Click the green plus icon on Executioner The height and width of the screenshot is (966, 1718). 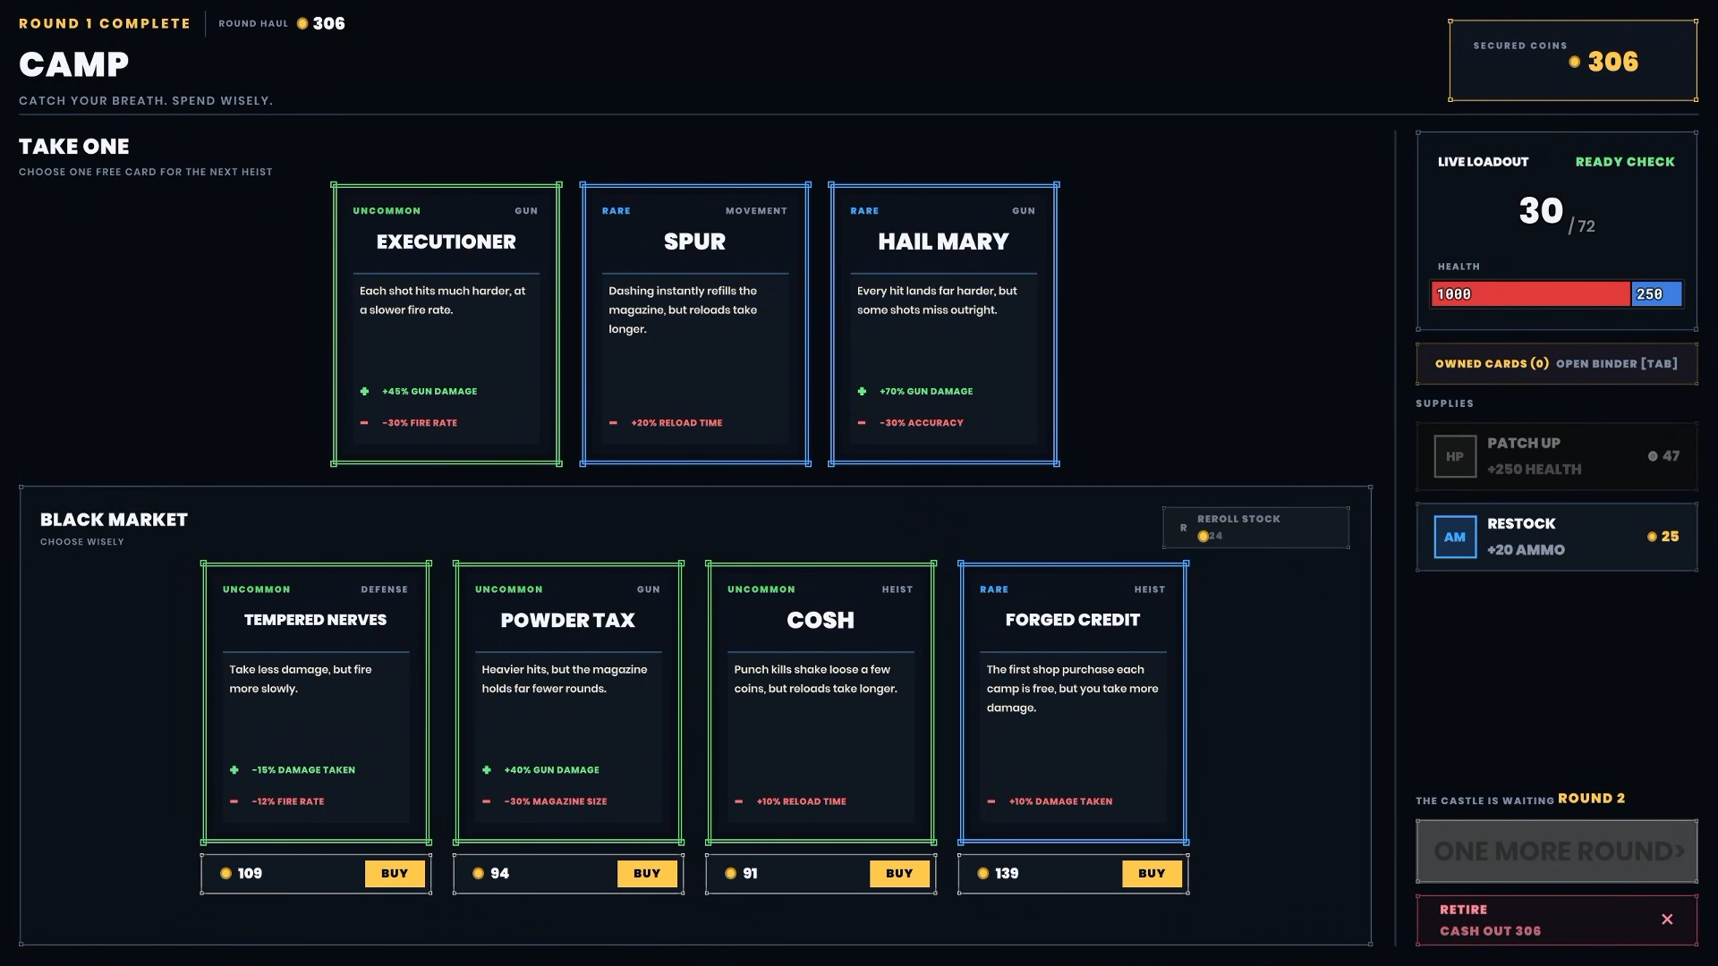[364, 391]
